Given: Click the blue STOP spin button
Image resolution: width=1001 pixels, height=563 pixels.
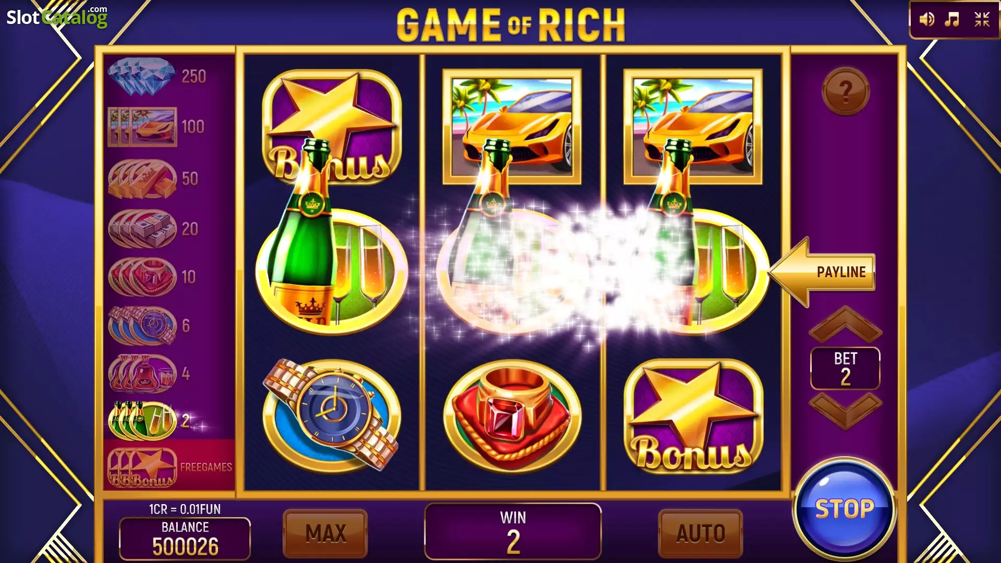Looking at the screenshot, I should click(x=844, y=509).
